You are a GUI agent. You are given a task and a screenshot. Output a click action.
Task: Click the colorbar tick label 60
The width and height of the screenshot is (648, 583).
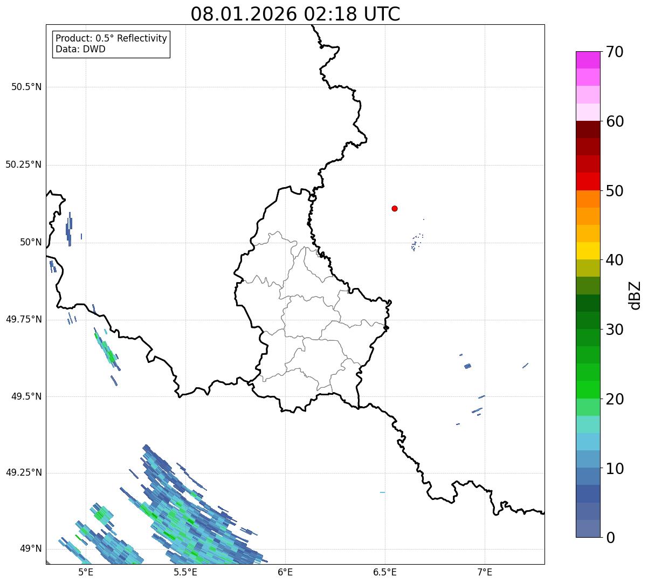click(x=615, y=121)
